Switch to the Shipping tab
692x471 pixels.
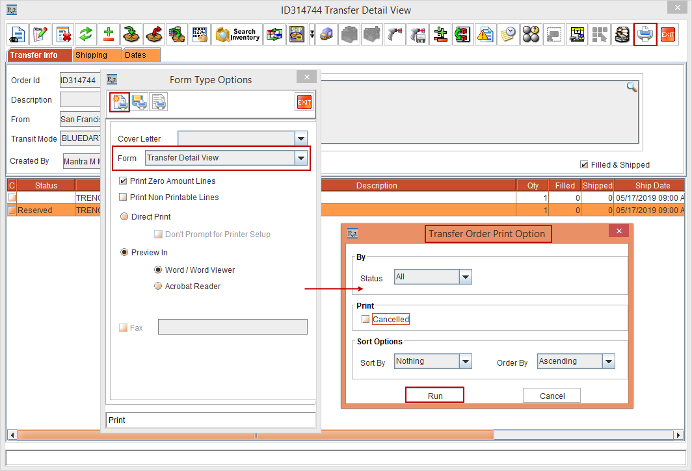[96, 55]
